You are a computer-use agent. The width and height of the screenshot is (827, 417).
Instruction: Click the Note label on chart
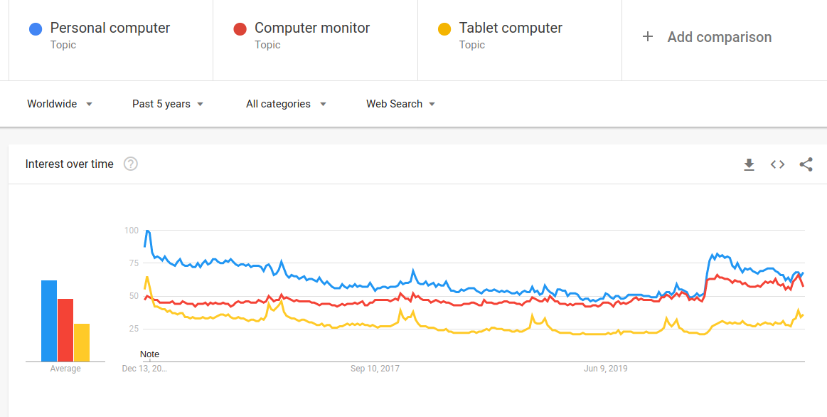click(x=150, y=354)
